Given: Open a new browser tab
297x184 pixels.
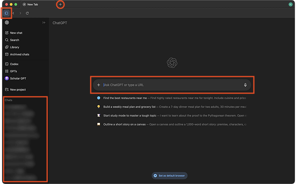Looking at the screenshot, I should [60, 4].
